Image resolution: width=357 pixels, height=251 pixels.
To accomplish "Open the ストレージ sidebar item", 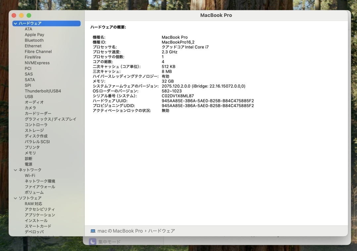I will point(34,131).
